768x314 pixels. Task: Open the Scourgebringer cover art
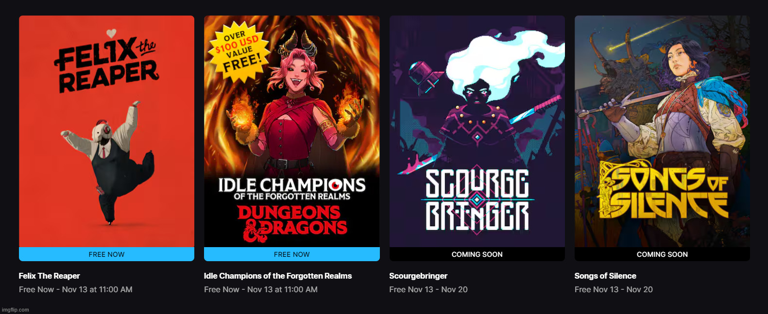tap(477, 131)
